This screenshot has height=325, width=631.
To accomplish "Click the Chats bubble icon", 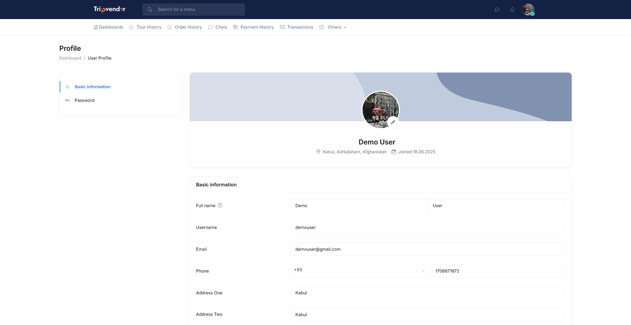I will [x=210, y=27].
